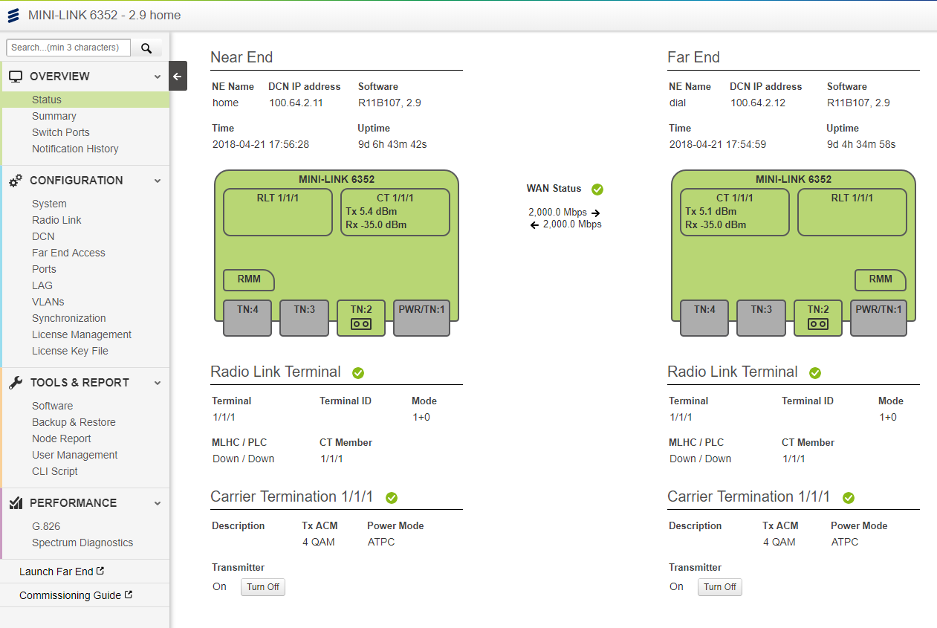Collapse the Tools & Report section chevron

[157, 383]
